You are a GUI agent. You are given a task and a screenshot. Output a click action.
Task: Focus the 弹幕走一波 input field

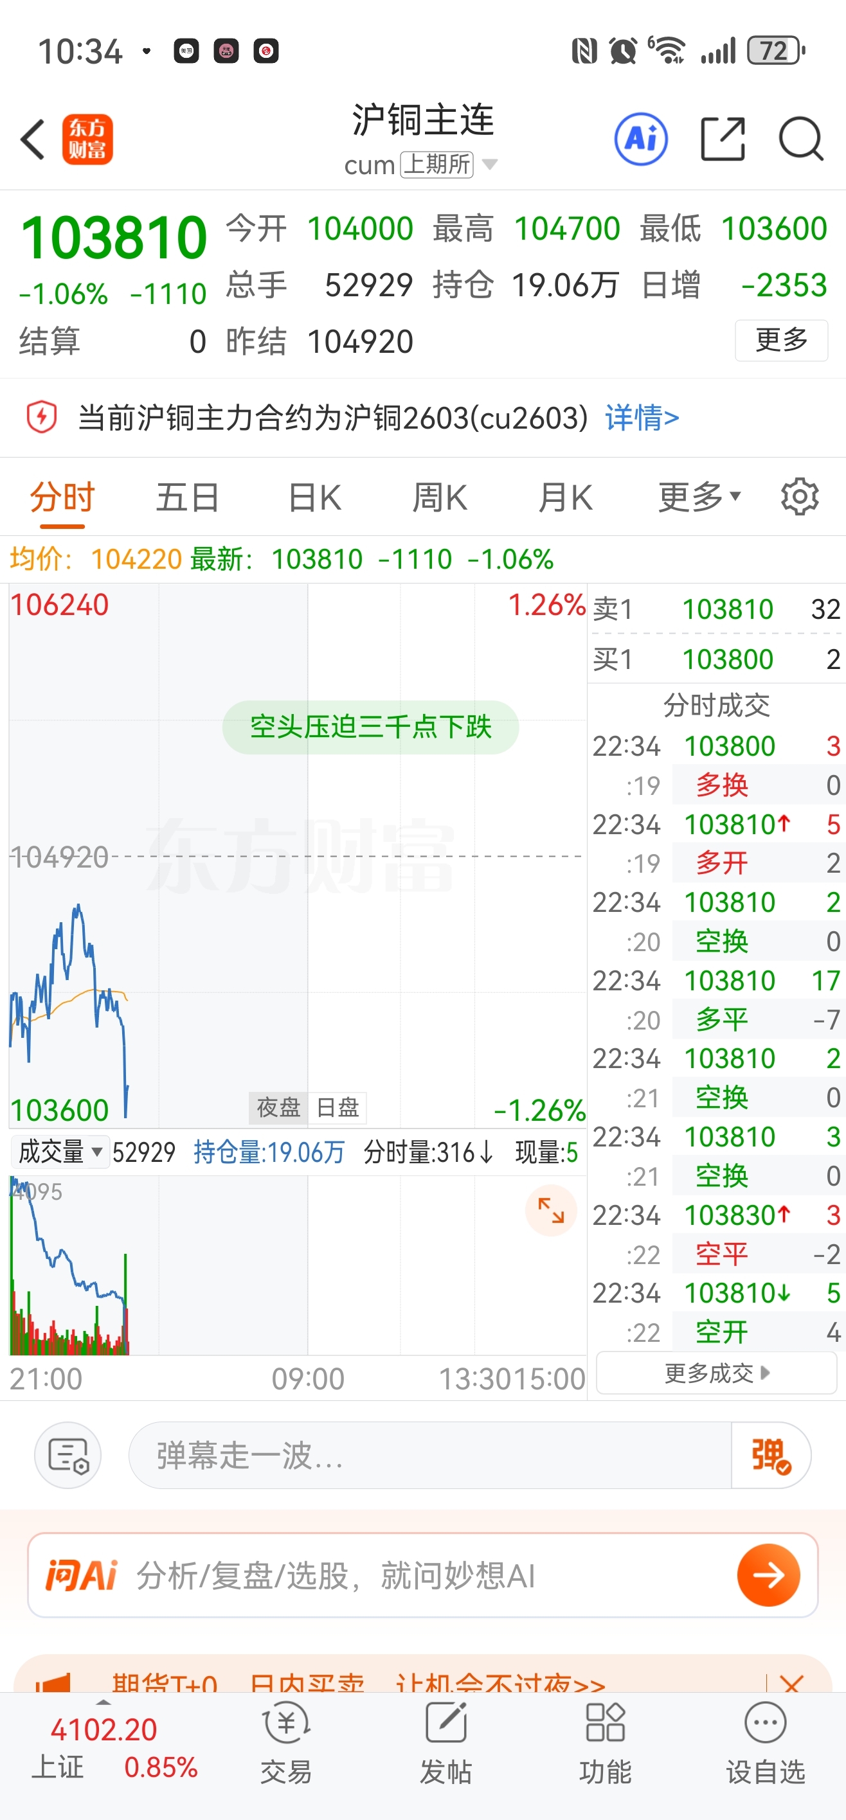pos(429,1456)
